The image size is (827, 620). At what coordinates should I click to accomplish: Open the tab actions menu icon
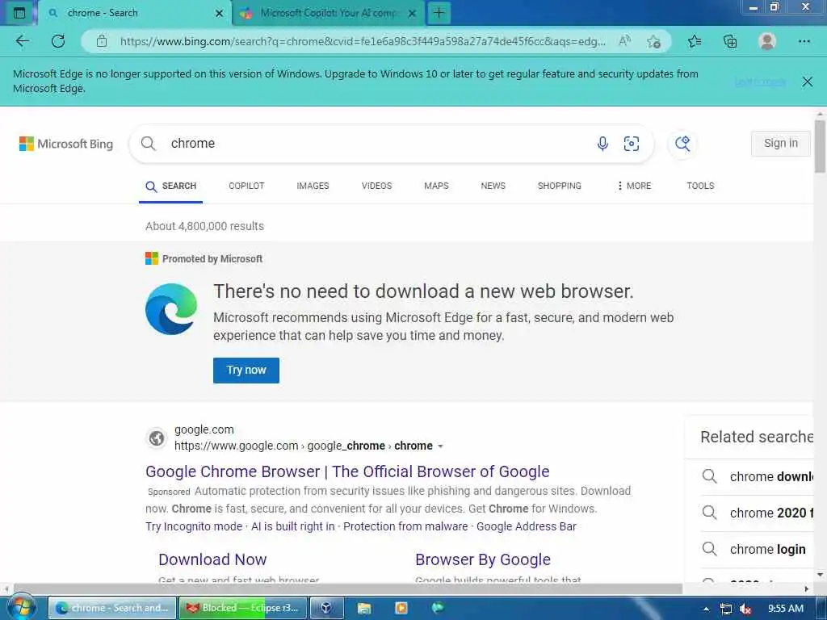pos(19,13)
